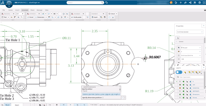Switch to the Manage tab

40,10
